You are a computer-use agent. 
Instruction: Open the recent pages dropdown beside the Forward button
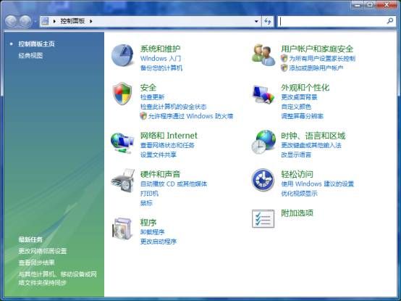pos(35,22)
